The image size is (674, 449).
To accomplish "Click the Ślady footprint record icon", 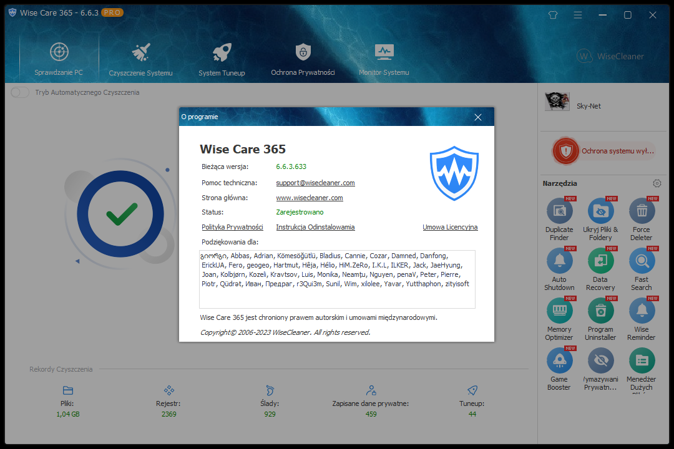I will 270,390.
